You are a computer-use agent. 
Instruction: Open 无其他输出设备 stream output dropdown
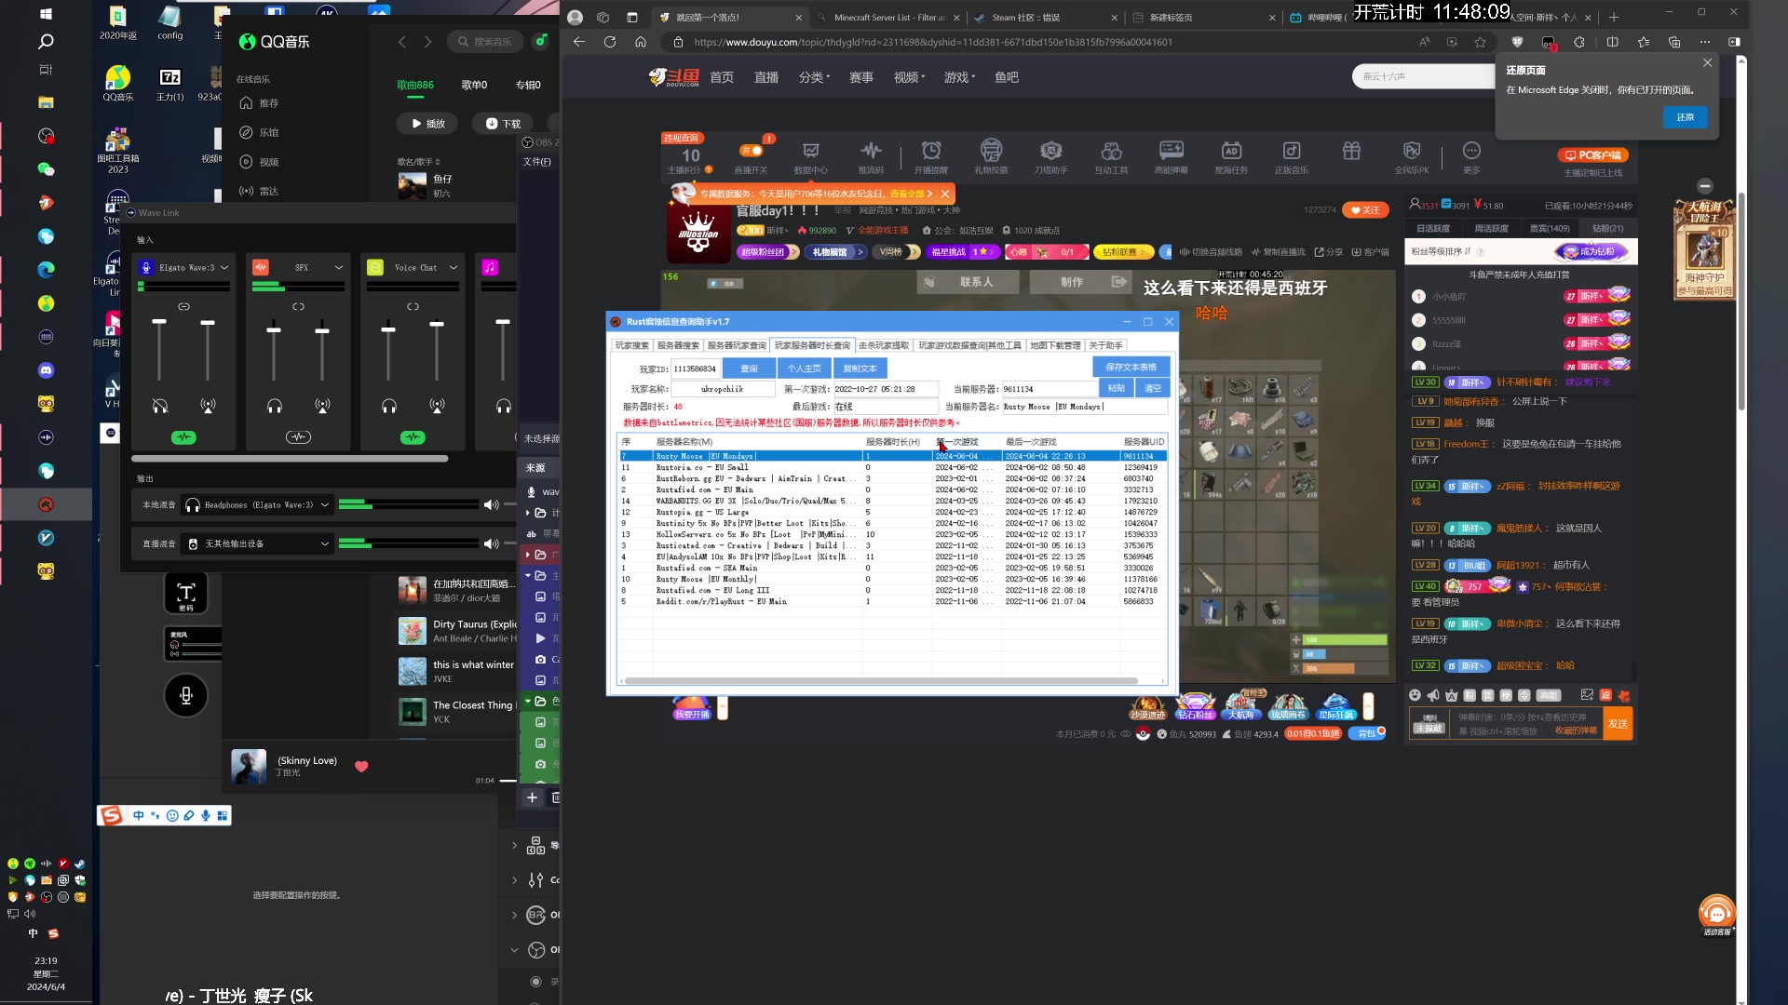(x=325, y=544)
